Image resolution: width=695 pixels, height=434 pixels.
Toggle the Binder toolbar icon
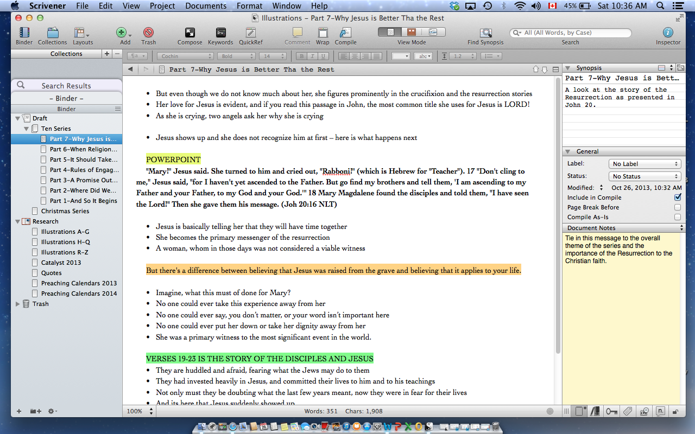click(x=23, y=33)
